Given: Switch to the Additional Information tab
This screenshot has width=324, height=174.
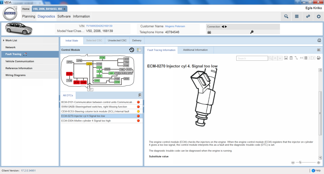Looking at the screenshot, I should [195, 50].
